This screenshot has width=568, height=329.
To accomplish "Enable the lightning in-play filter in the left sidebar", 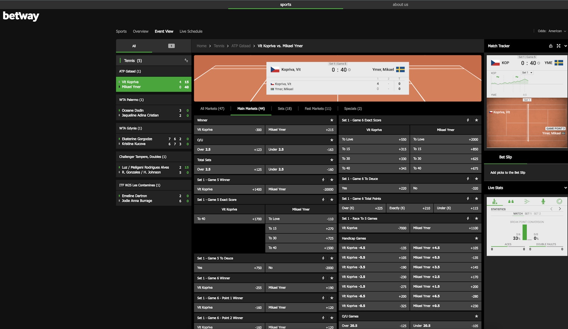I will pos(172,46).
